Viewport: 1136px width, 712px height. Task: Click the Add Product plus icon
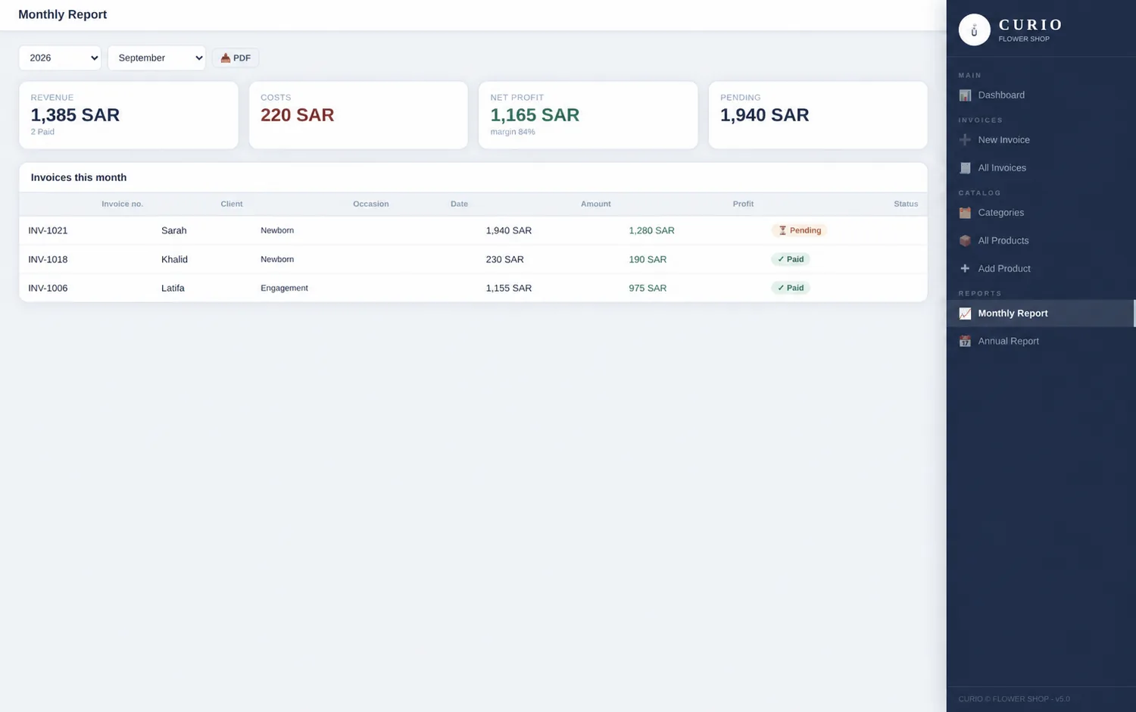pos(965,269)
